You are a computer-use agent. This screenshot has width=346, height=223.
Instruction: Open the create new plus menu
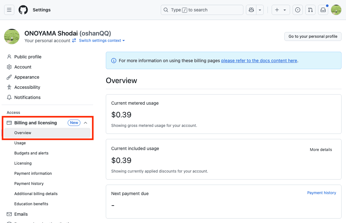pos(281,10)
